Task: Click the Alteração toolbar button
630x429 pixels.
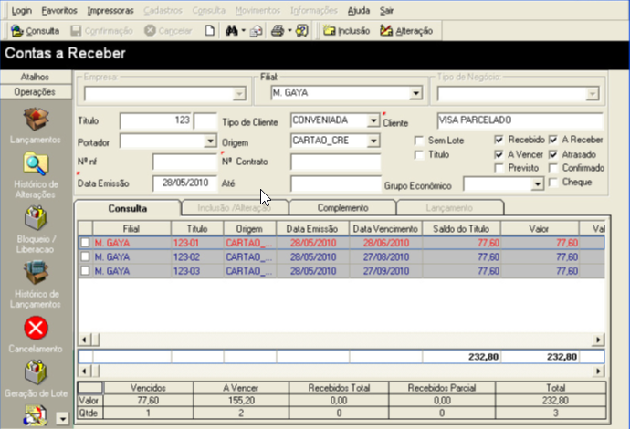Action: (406, 31)
